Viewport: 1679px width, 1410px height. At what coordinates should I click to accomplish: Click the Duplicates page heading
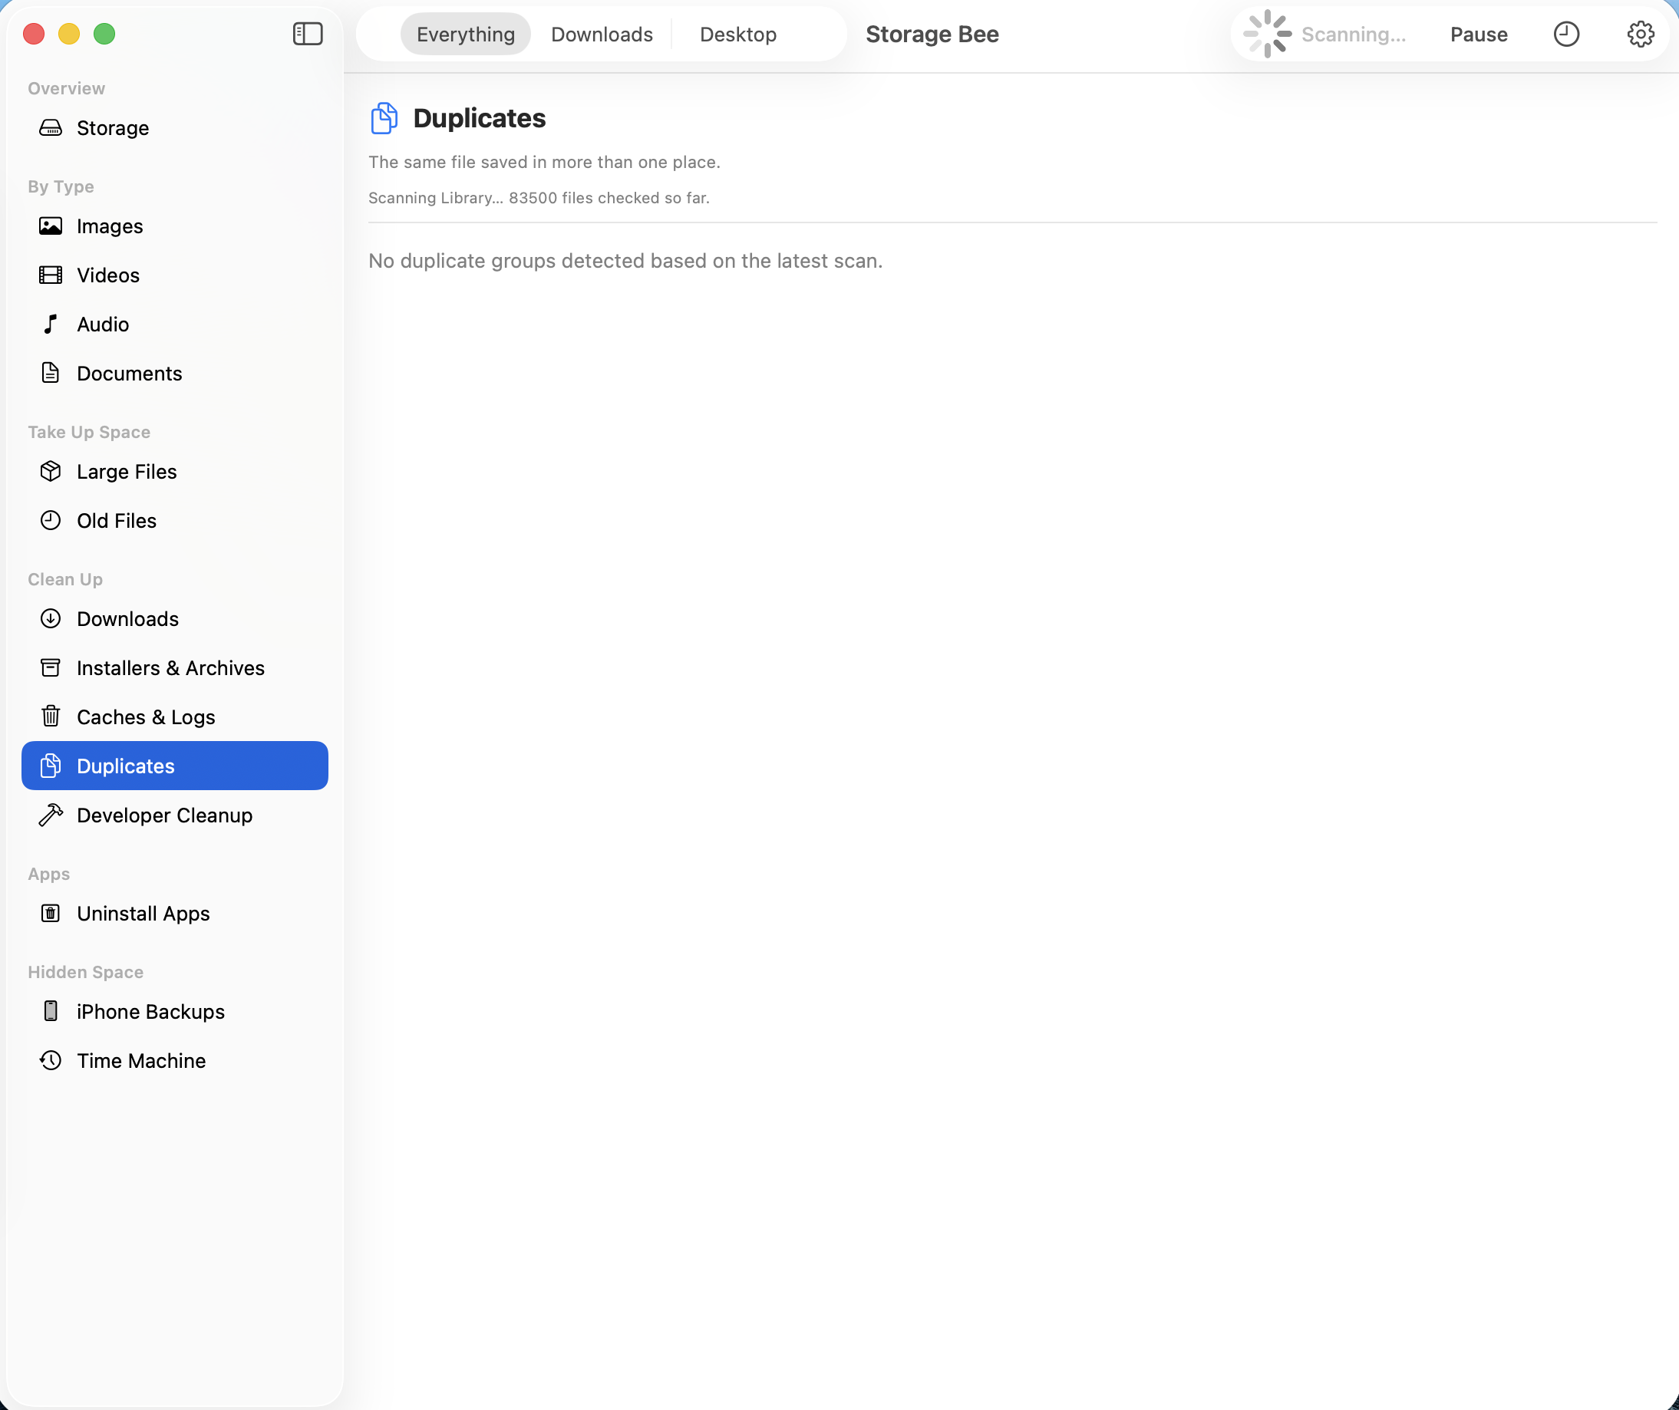point(479,118)
